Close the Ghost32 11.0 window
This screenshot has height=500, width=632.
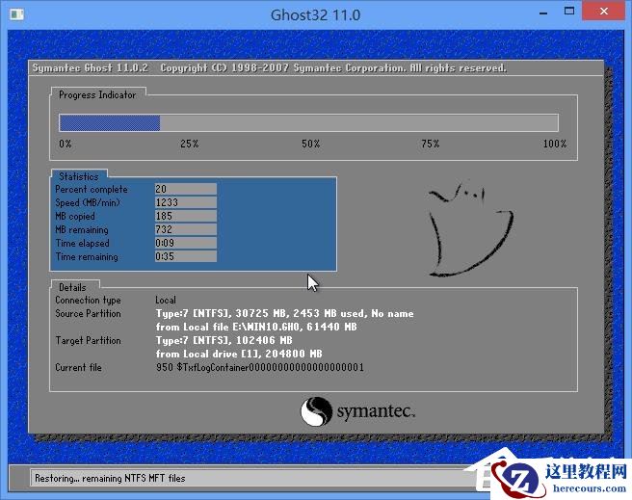603,11
